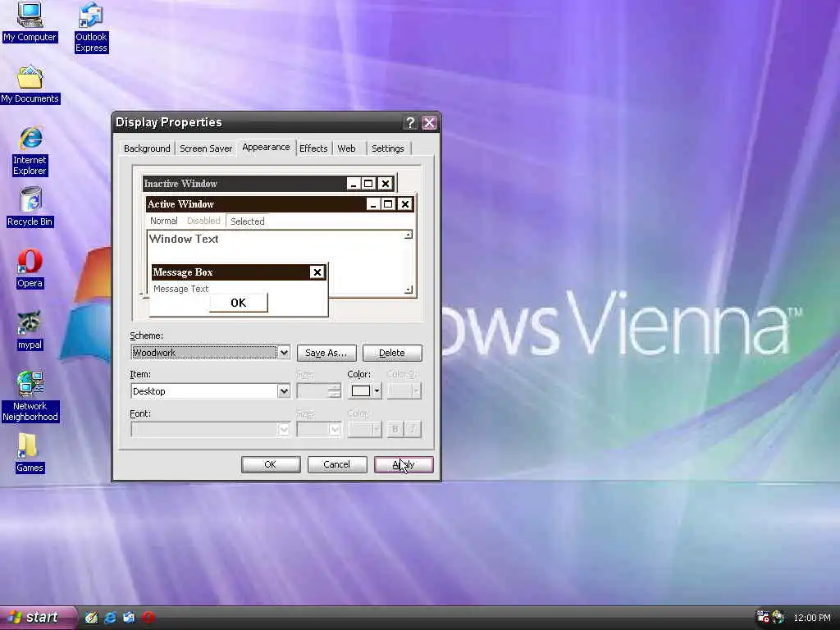Screen dimensions: 840x630
Task: Click the Active Window preview minimize button
Action: [373, 204]
